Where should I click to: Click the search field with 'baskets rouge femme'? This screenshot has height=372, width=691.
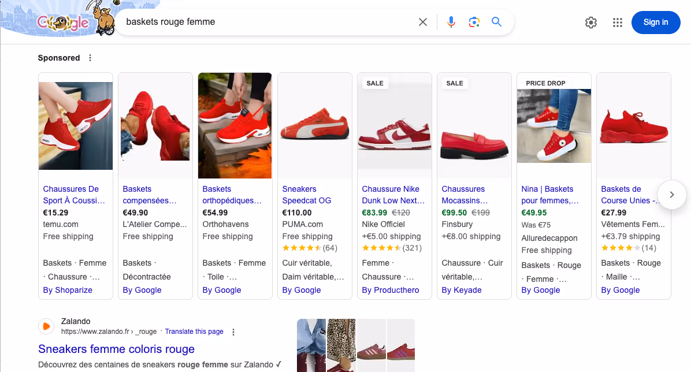click(269, 22)
